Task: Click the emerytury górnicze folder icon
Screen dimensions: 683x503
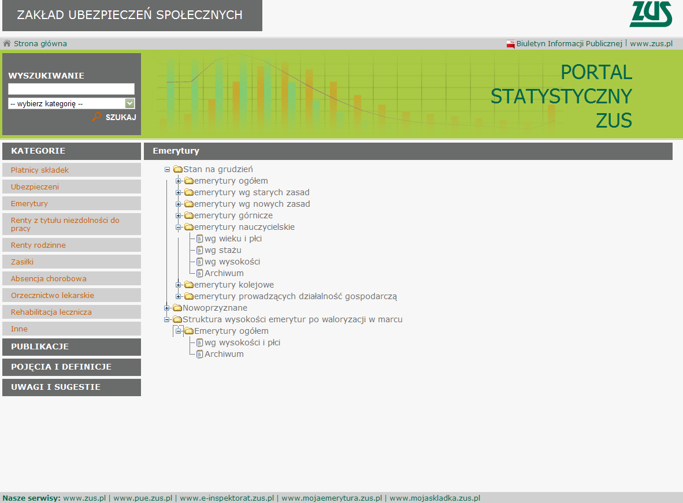Action: point(188,215)
